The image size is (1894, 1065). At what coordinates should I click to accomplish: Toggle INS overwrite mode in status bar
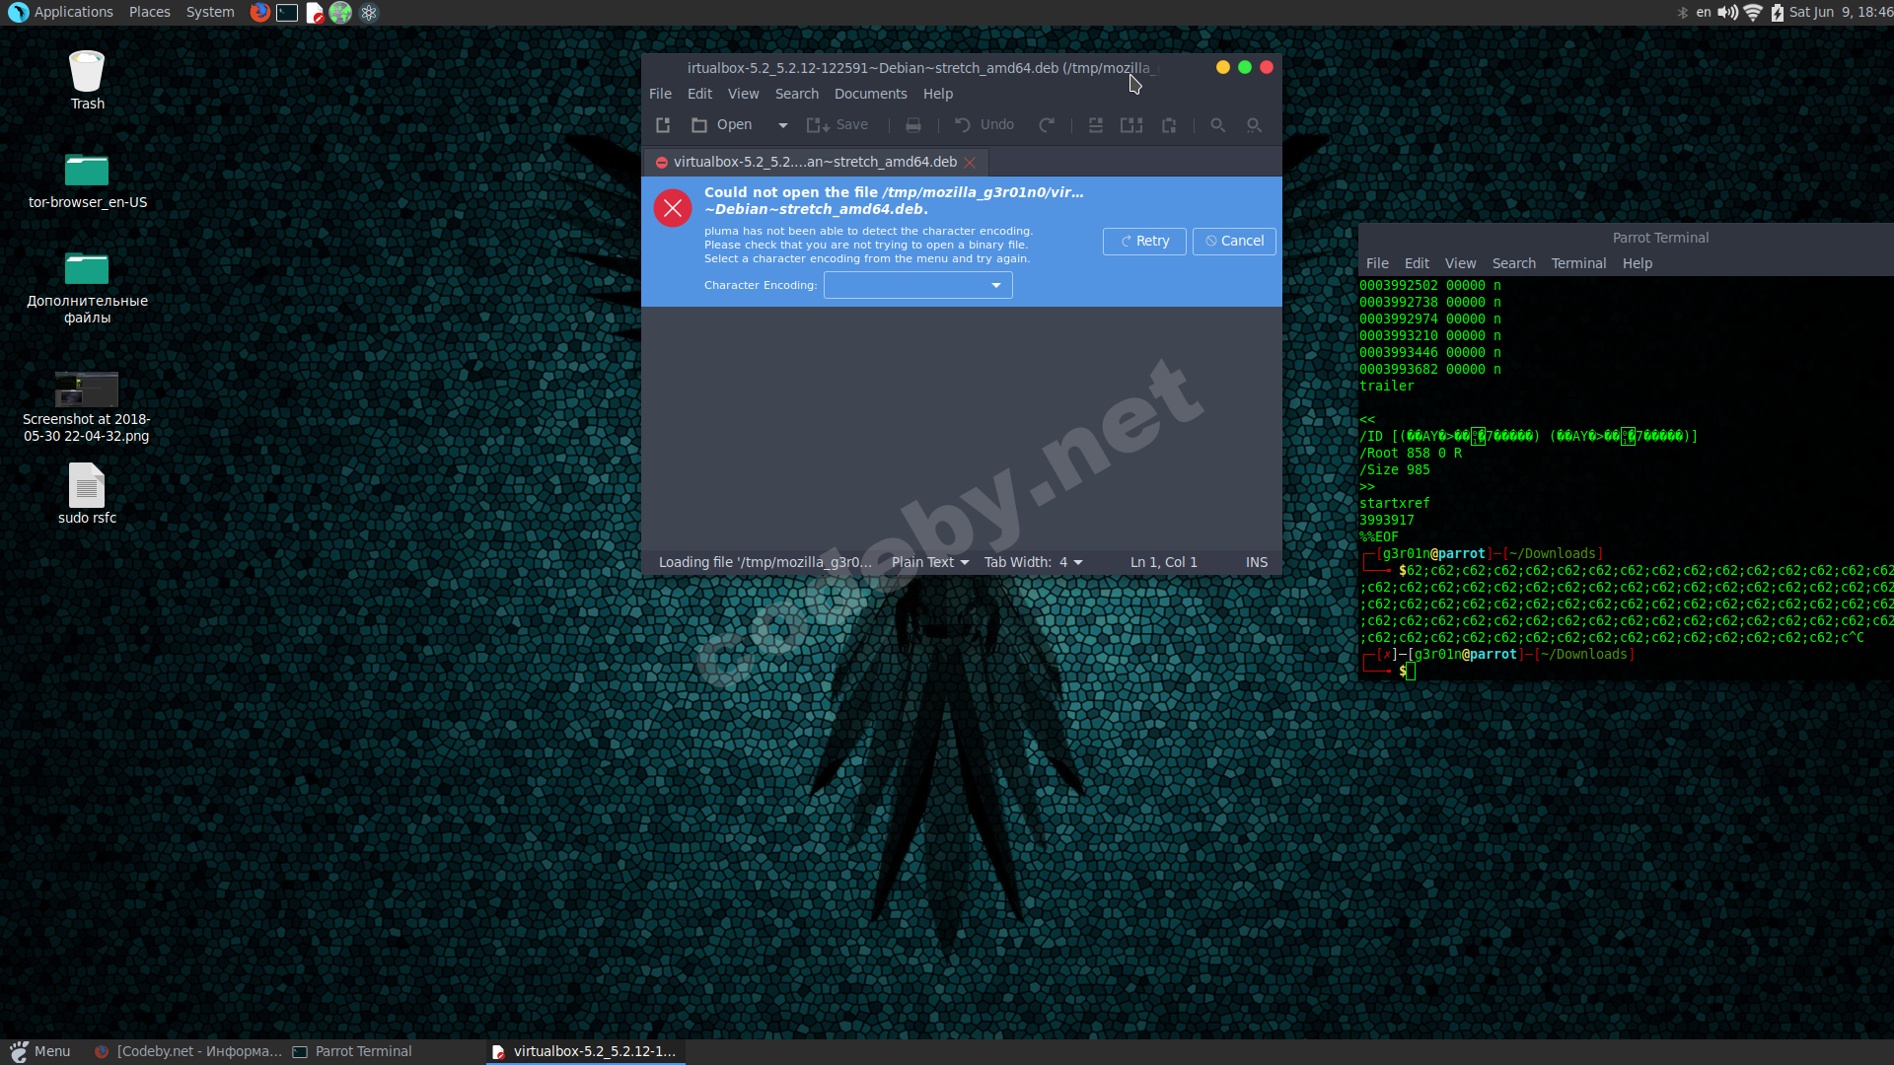coord(1256,562)
